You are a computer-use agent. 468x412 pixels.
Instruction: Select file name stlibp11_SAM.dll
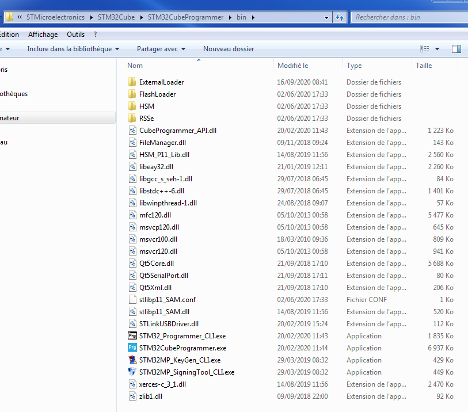pyautogui.click(x=164, y=312)
